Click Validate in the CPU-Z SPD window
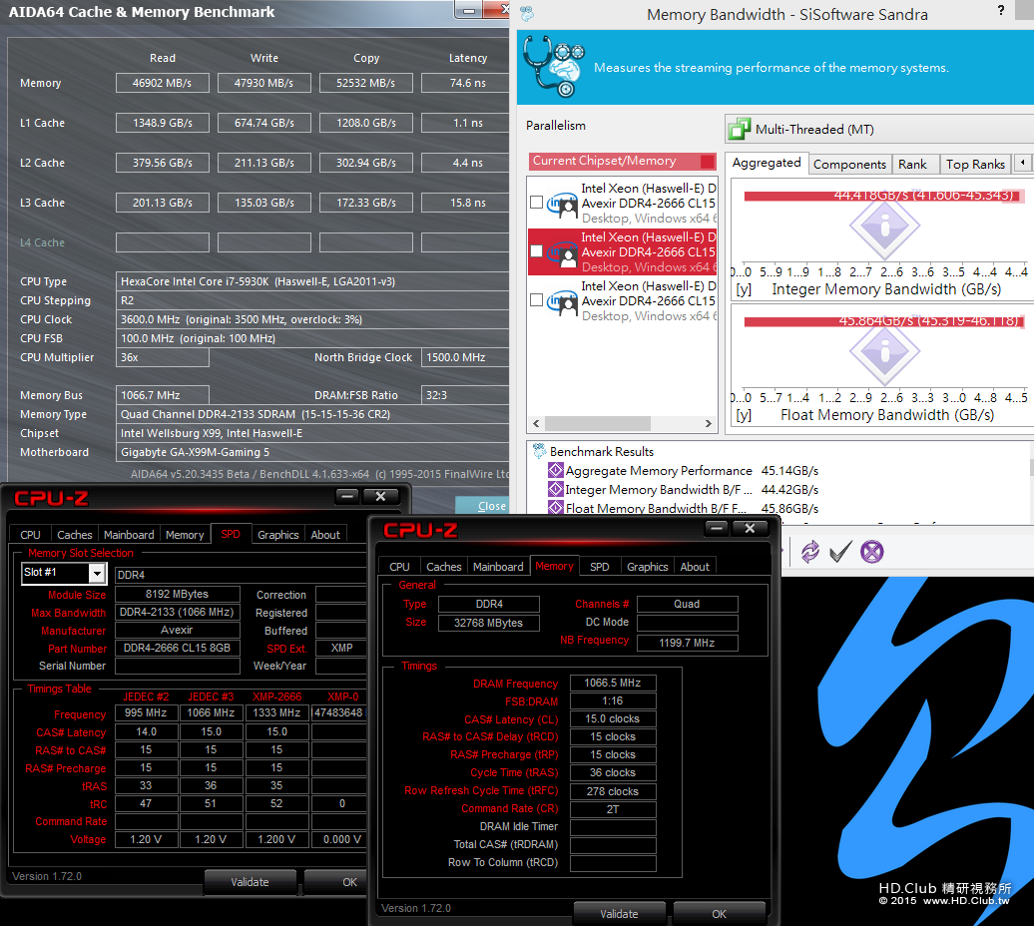 click(250, 882)
